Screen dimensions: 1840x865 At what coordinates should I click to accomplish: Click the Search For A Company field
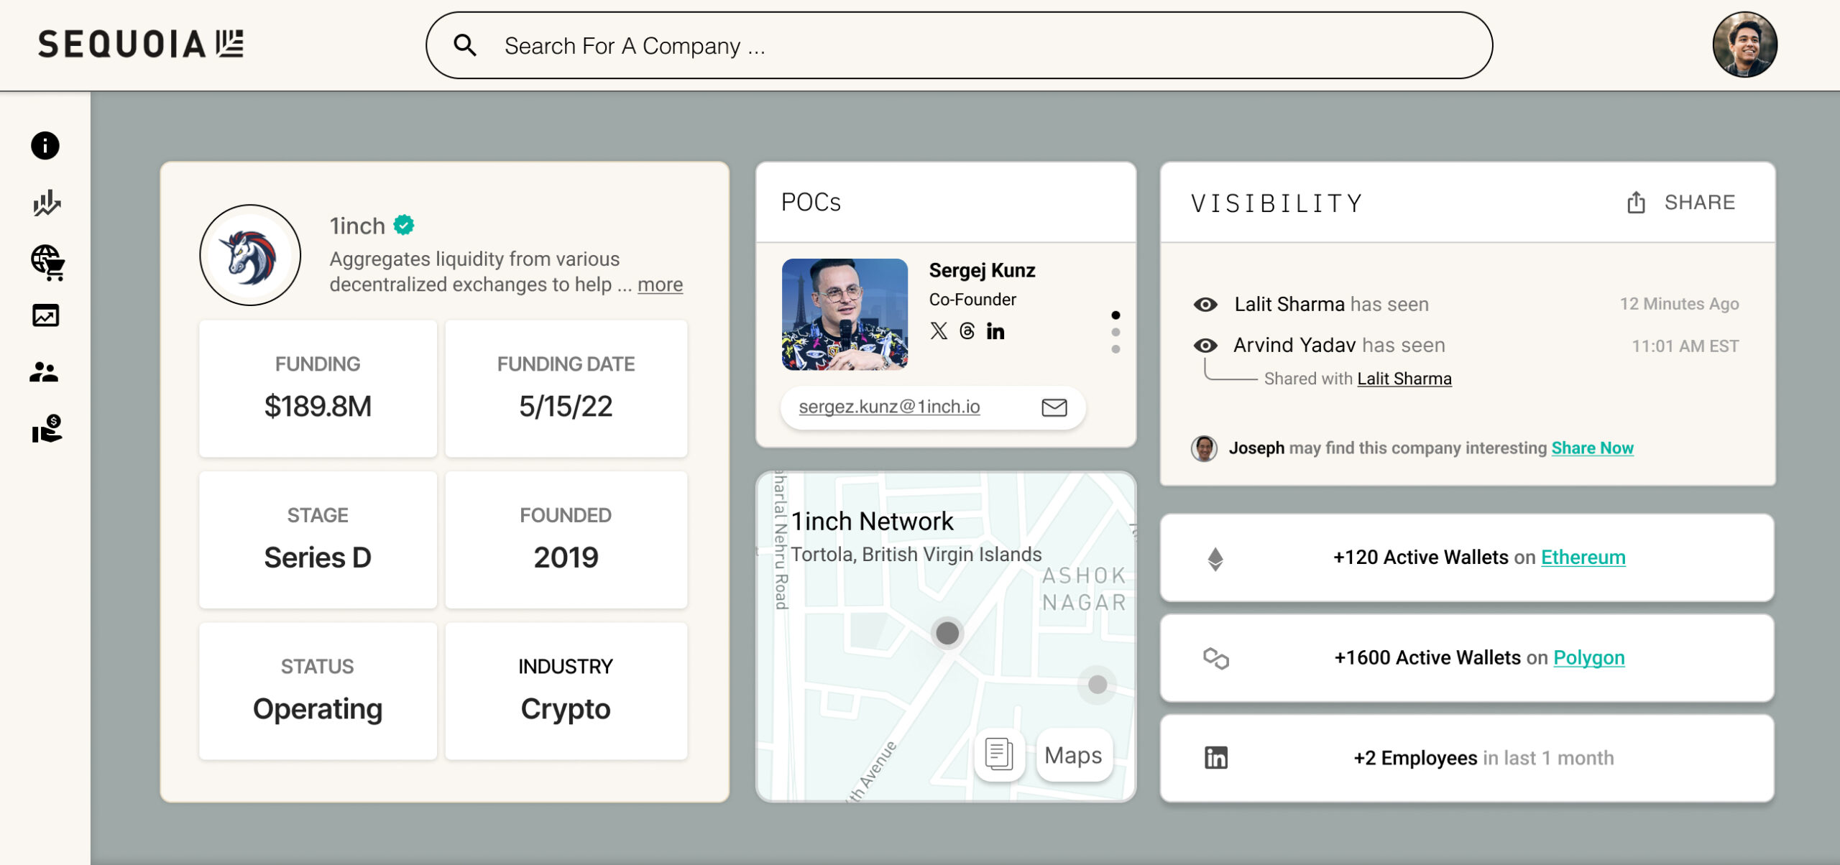click(x=959, y=46)
